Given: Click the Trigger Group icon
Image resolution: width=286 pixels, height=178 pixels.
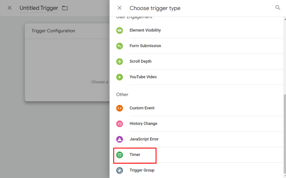Looking at the screenshot, I should click(119, 170).
